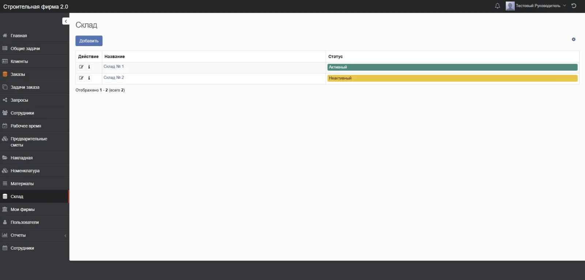585x280 pixels.
Task: Select Предварительные сметы in the sidebar
Action: [x=29, y=142]
